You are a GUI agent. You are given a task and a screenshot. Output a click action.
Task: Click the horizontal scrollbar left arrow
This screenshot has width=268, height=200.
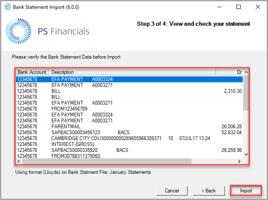tap(19, 161)
